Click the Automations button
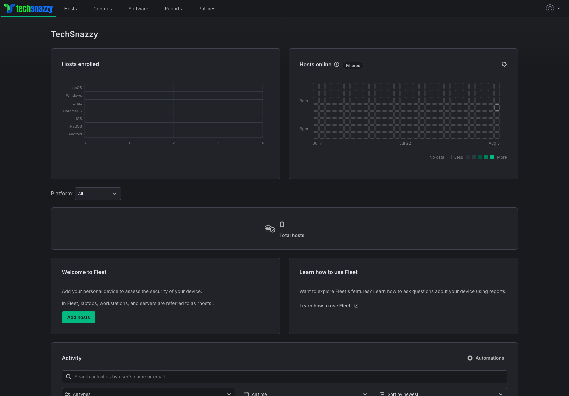 [x=486, y=358]
